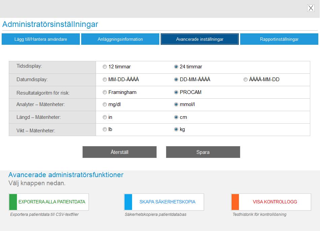Click 'Säkerhetskopiera patientdatabas' caption
320x231 pixels.
point(156,214)
